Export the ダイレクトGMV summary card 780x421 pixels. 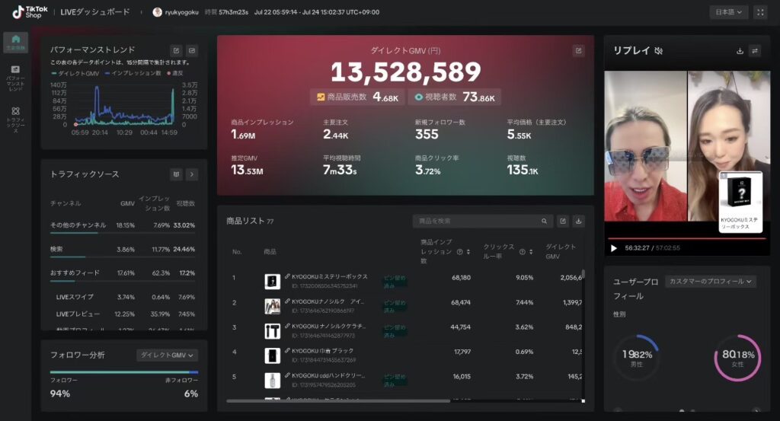pos(579,50)
